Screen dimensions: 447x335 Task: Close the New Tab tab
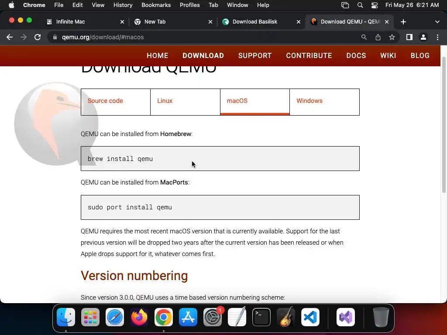(x=210, y=22)
